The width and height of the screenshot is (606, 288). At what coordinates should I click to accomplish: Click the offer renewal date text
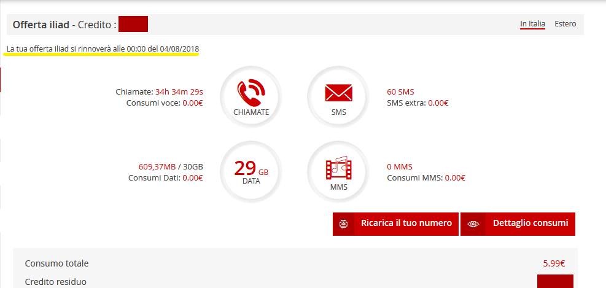pyautogui.click(x=103, y=49)
